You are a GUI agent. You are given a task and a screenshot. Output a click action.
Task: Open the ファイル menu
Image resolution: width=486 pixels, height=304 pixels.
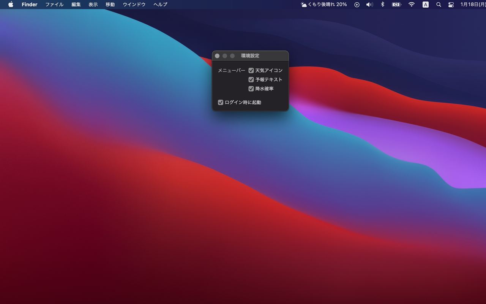54,5
